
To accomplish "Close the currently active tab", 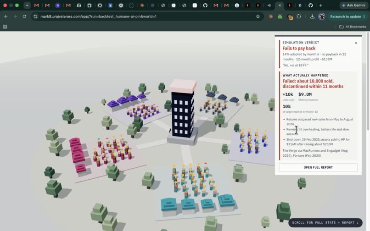I will (280, 5).
